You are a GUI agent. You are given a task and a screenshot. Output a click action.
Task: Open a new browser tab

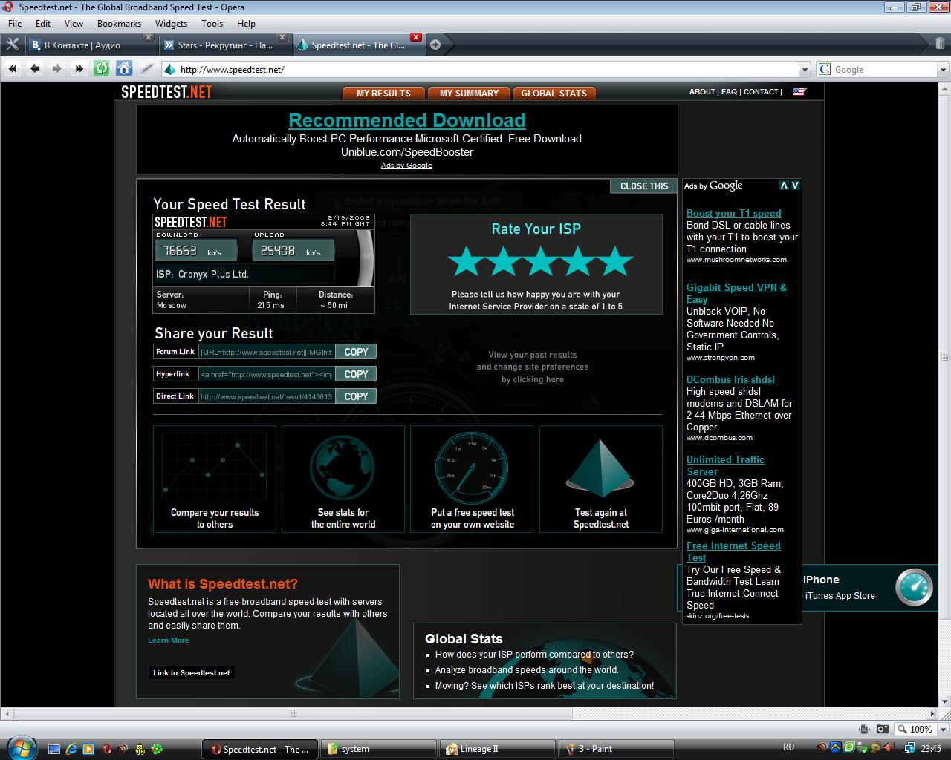tap(435, 45)
